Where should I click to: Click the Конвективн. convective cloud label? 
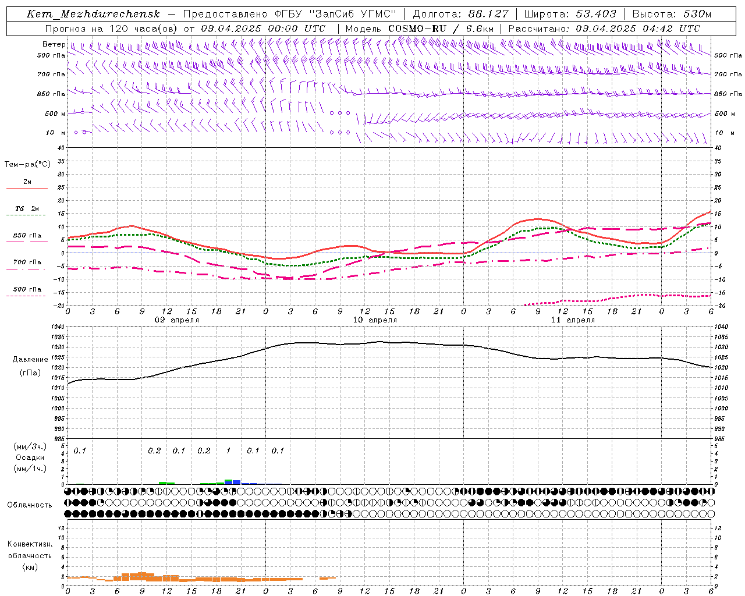30,544
